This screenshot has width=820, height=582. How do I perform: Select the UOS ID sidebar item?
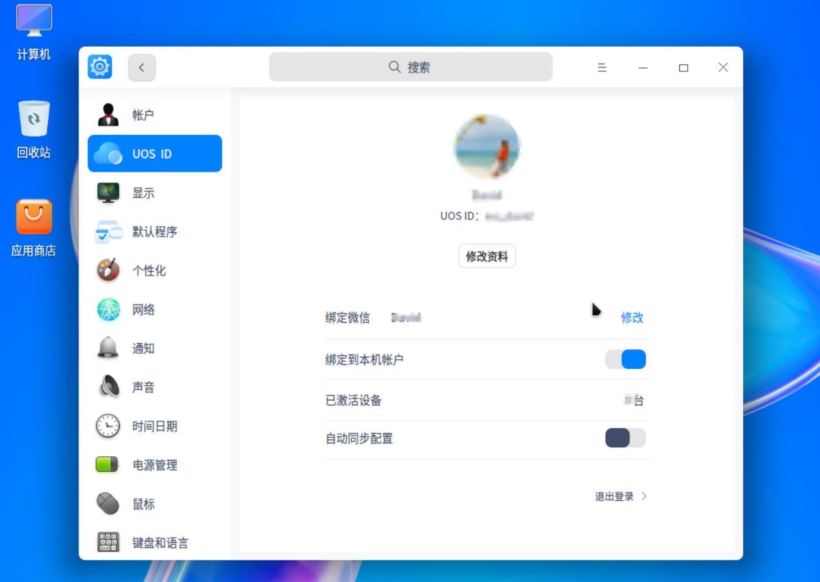155,154
